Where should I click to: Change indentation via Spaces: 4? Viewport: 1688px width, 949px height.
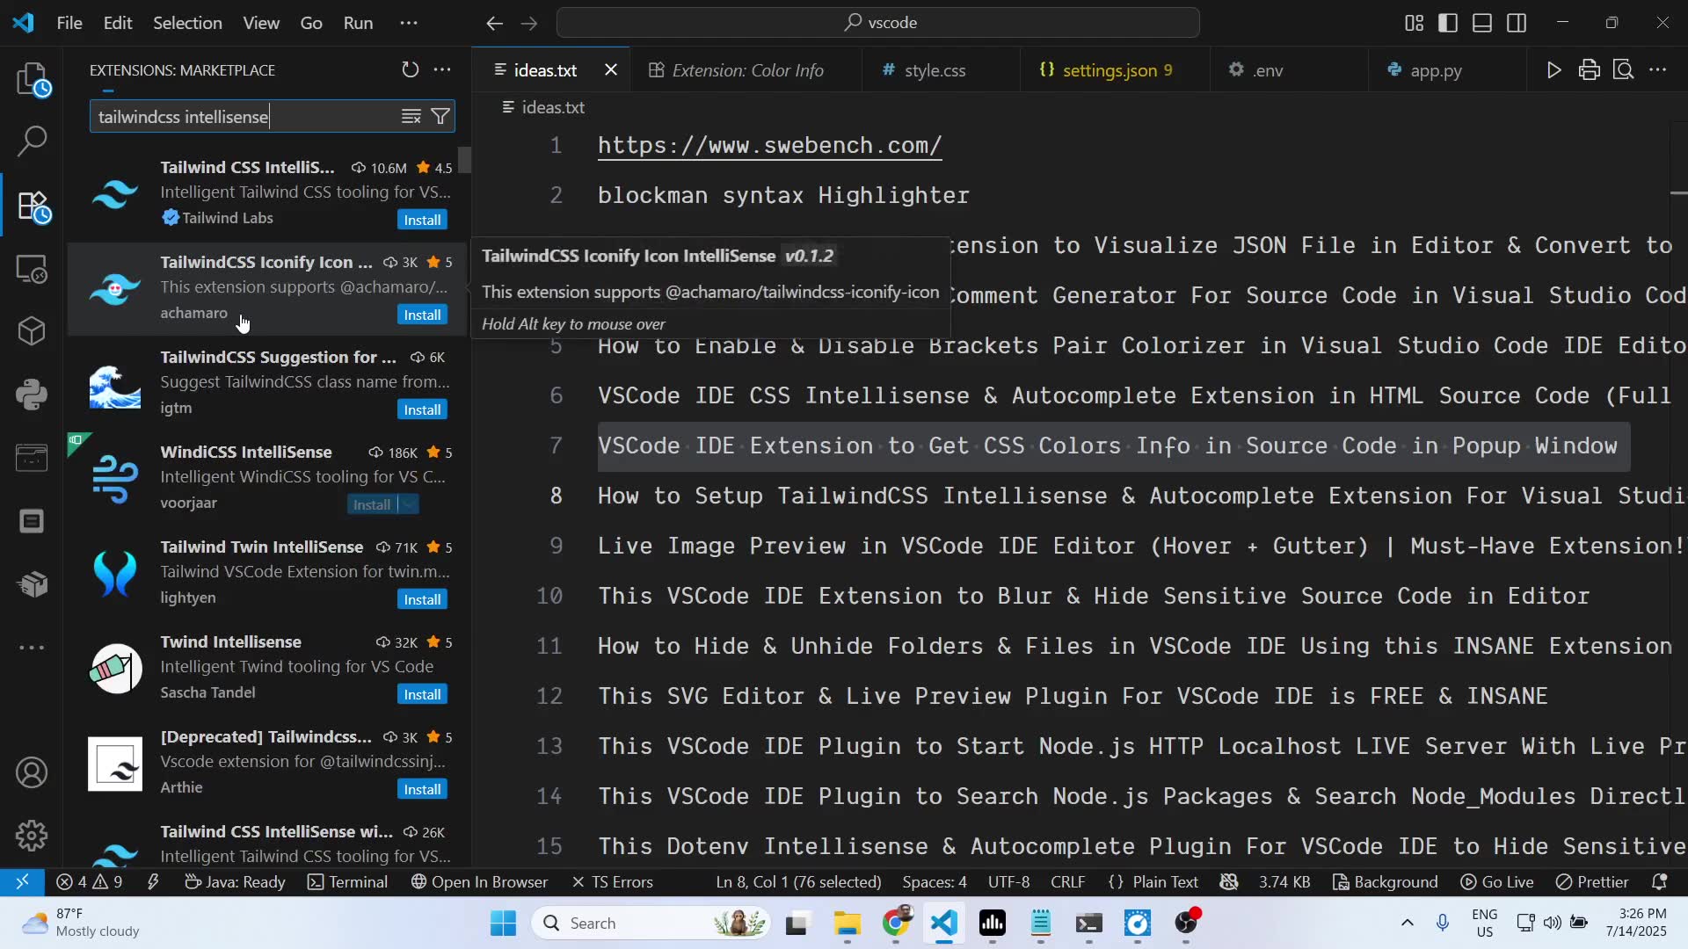pos(935,882)
